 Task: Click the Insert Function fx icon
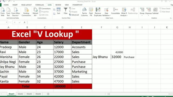point(25,22)
